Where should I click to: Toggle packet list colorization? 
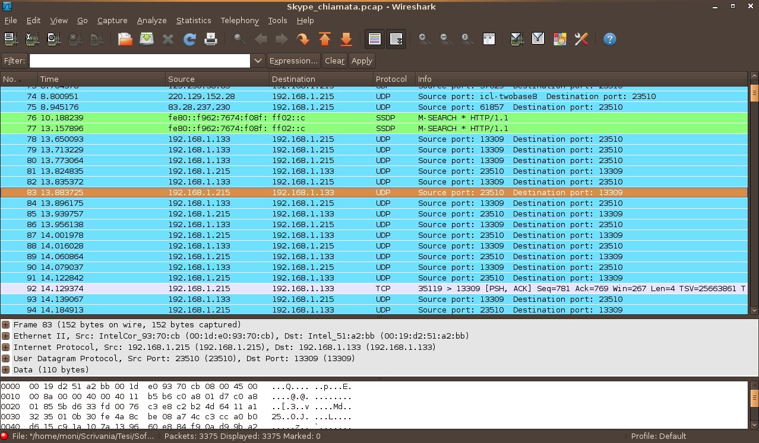point(374,39)
